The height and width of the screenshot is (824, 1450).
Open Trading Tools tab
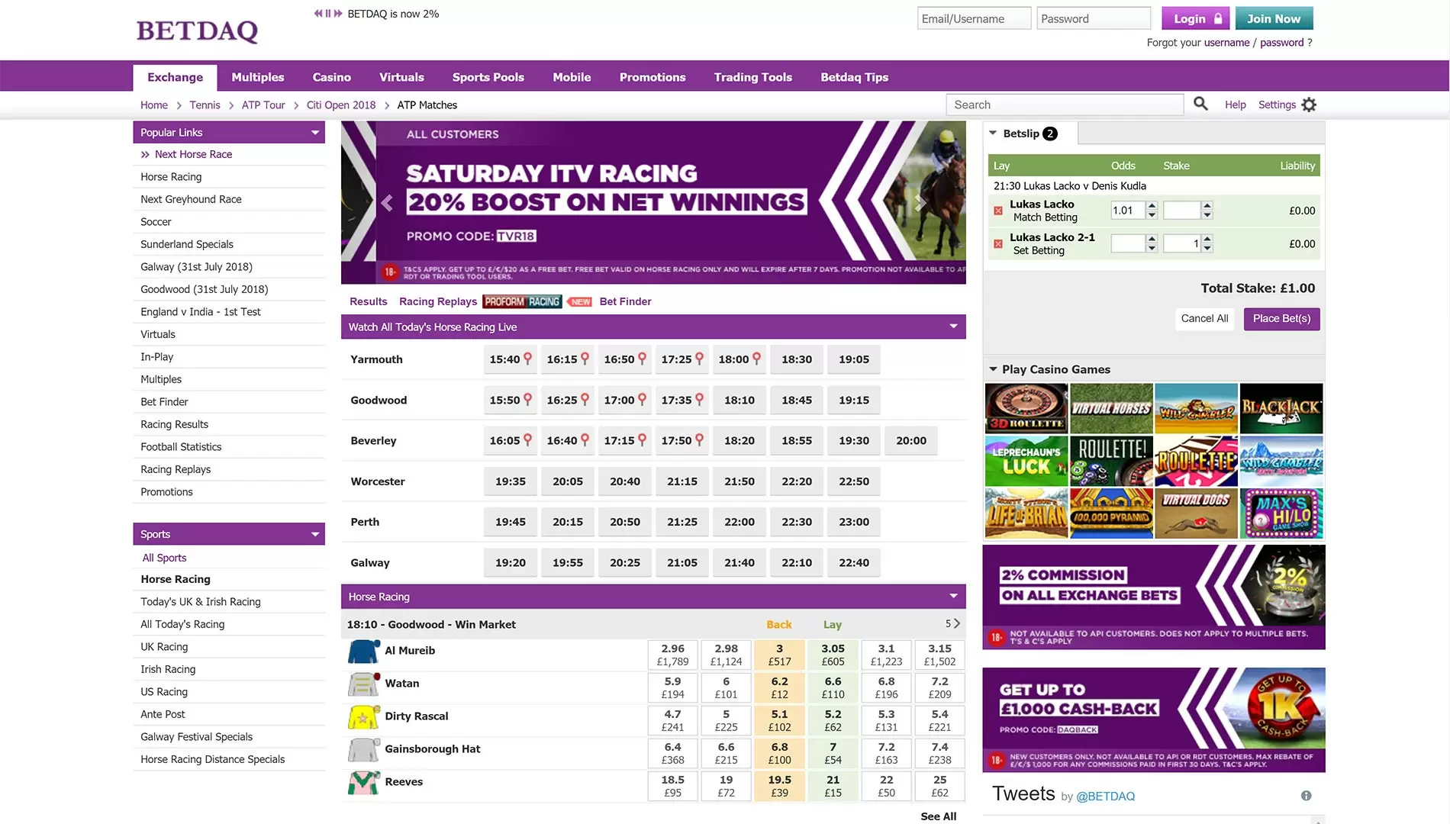coord(752,77)
